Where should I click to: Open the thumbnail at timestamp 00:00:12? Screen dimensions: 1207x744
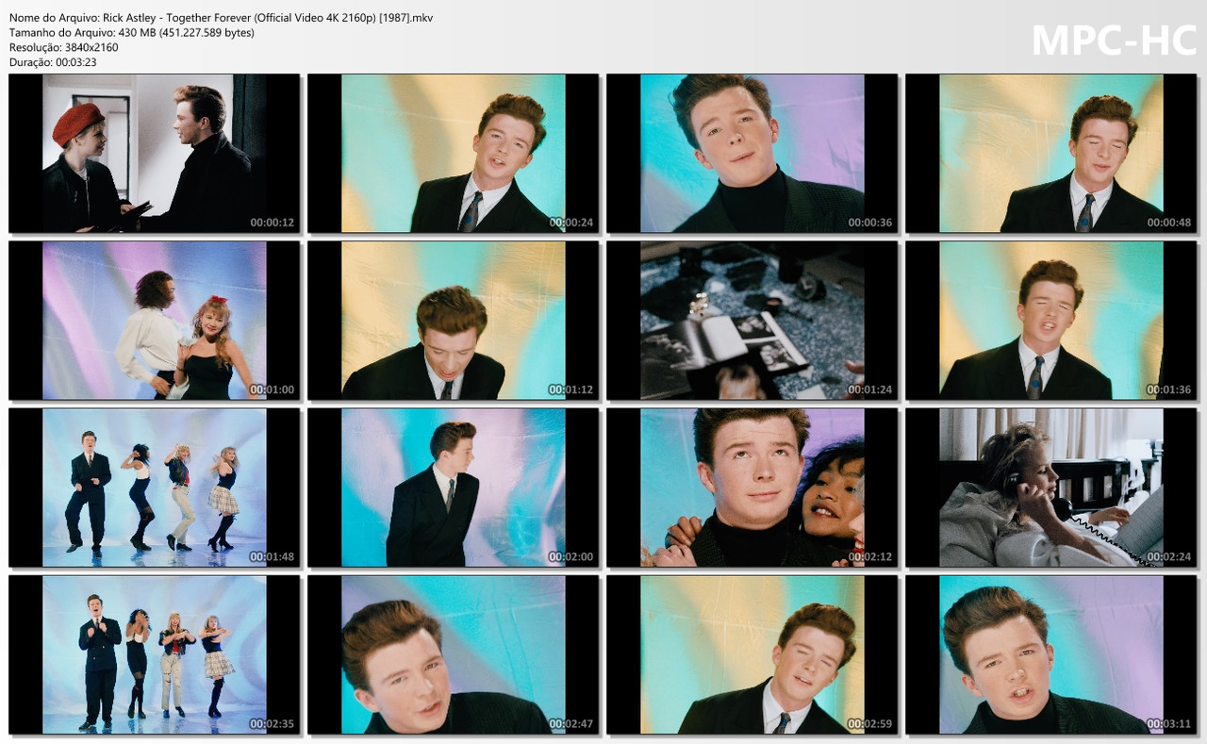(x=153, y=152)
